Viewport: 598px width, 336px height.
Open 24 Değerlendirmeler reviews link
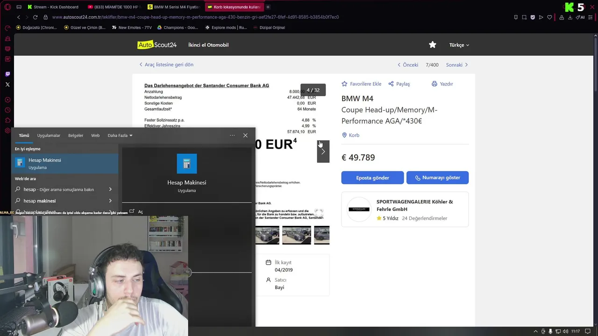pyautogui.click(x=424, y=218)
